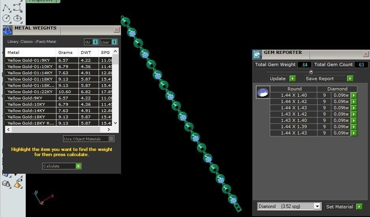The height and width of the screenshot is (217, 370).
Task: Click the Gem Reporter panel icon
Action: click(257, 54)
